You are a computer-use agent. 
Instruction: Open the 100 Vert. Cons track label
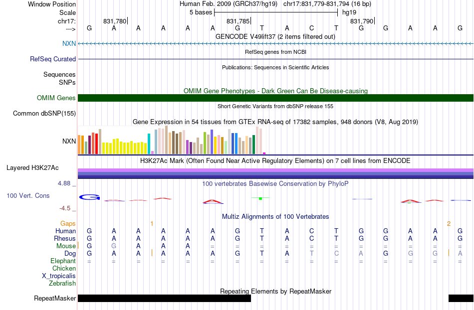(28, 195)
